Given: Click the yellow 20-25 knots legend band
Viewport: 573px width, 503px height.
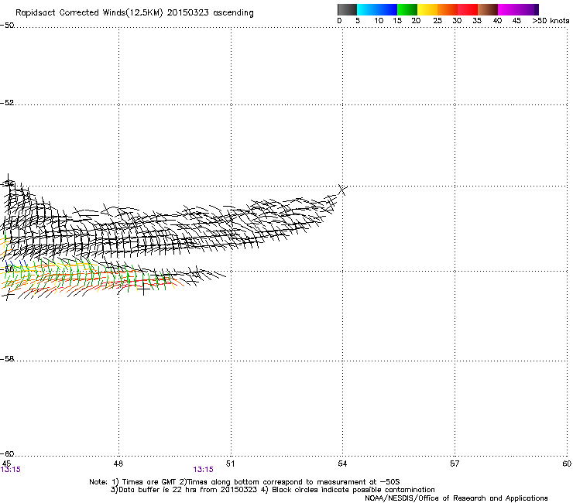Looking at the screenshot, I should click(x=427, y=9).
